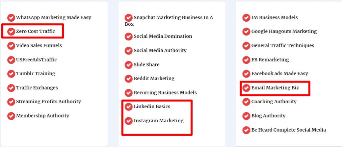
Task: Select the Reddit Marketing entry
Action: point(154,79)
